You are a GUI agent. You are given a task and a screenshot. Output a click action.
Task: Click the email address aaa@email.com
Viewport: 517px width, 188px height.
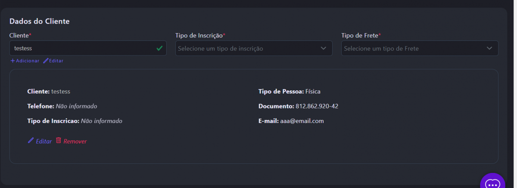(x=302, y=121)
